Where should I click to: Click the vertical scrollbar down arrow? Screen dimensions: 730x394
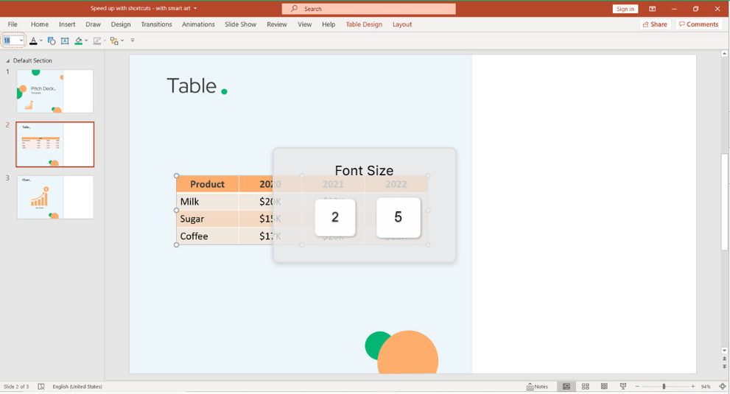[724, 351]
